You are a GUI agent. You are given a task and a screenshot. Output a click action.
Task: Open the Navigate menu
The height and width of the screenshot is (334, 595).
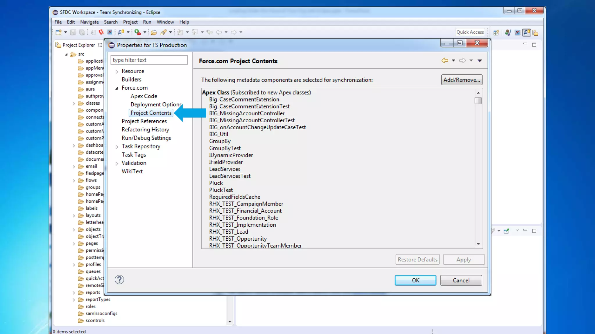(89, 22)
